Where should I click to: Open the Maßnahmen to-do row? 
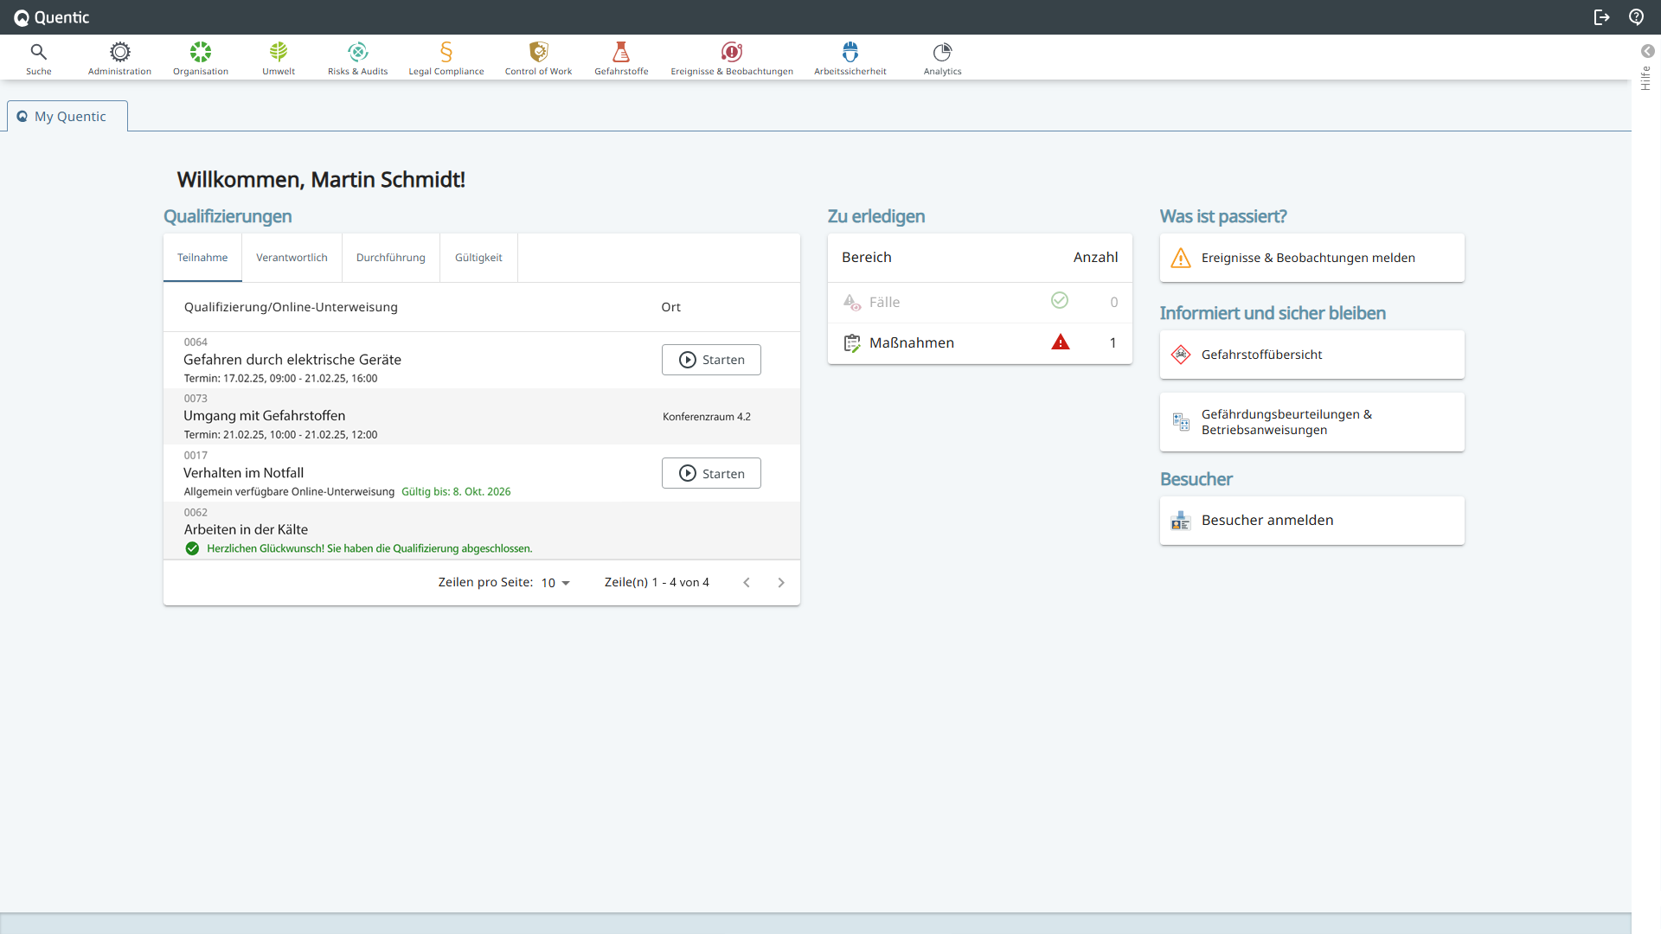pos(979,343)
